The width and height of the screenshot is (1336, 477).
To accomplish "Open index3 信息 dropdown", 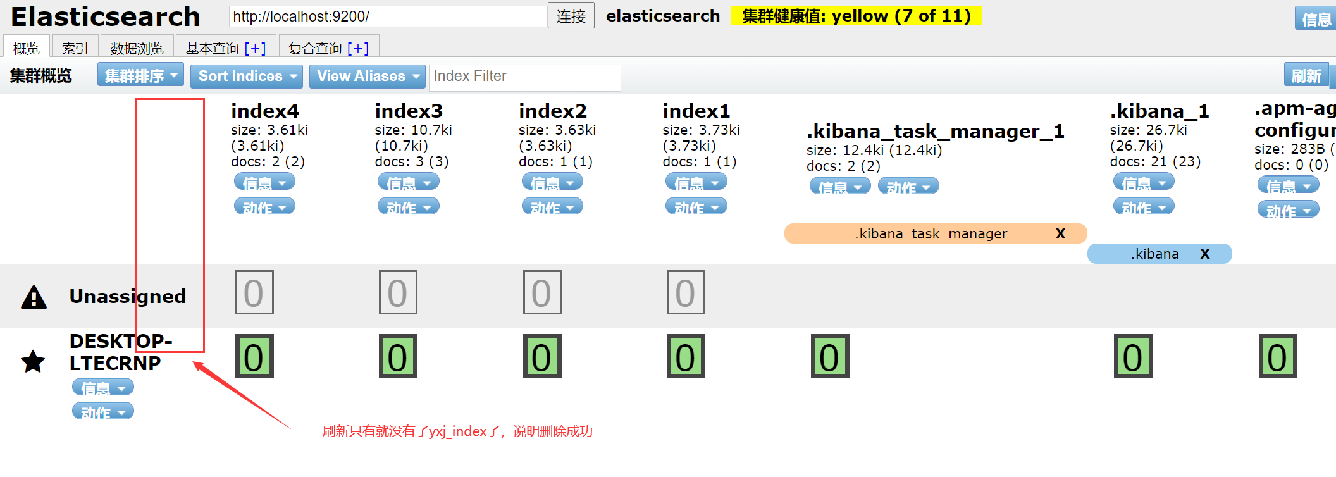I will [x=409, y=182].
